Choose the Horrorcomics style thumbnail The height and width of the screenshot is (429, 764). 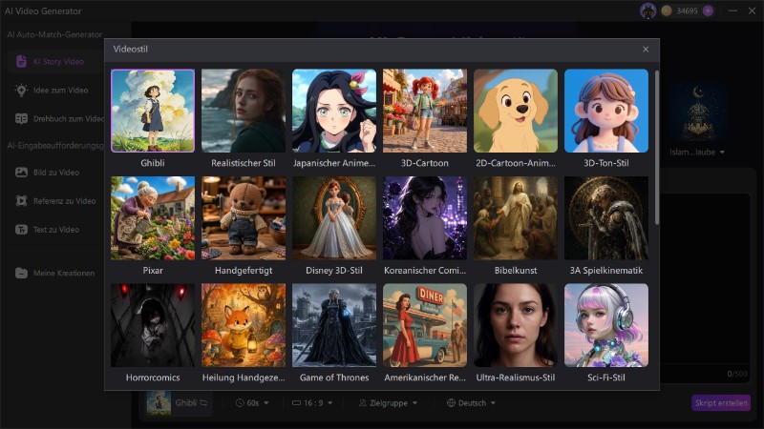tap(153, 325)
